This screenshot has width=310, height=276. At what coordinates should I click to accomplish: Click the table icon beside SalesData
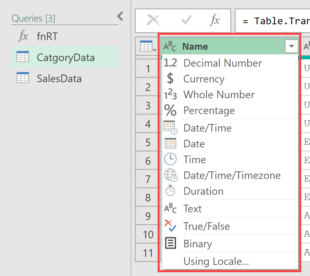point(23,77)
